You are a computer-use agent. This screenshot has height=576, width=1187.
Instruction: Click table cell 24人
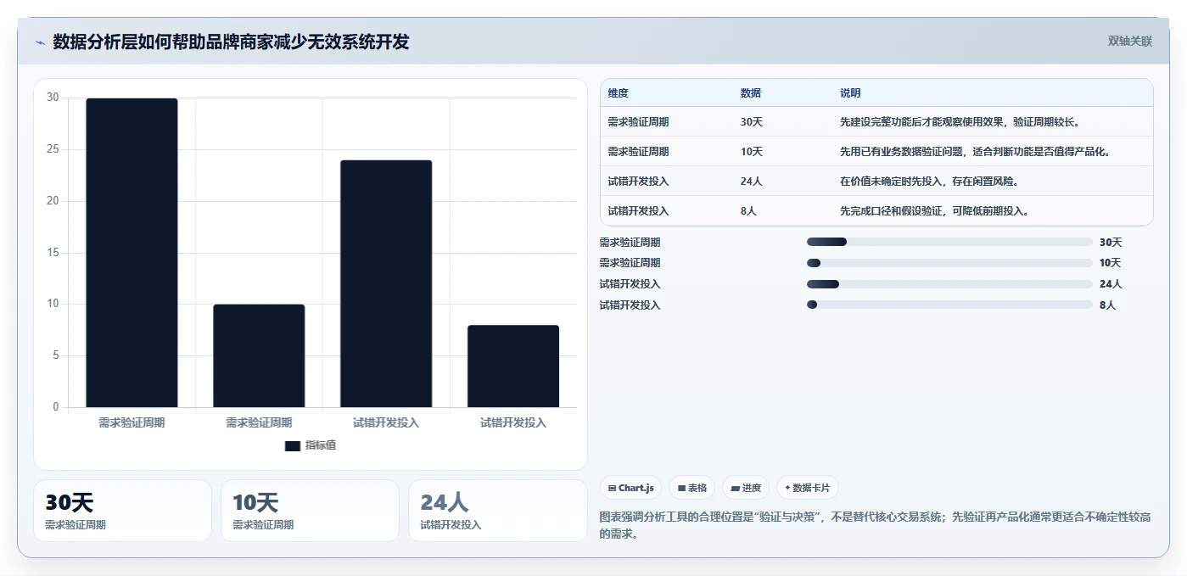click(752, 182)
